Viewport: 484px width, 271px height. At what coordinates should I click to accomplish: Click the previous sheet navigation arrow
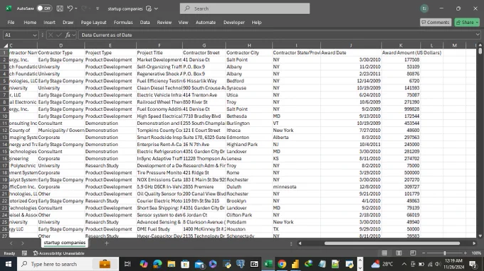(11, 243)
